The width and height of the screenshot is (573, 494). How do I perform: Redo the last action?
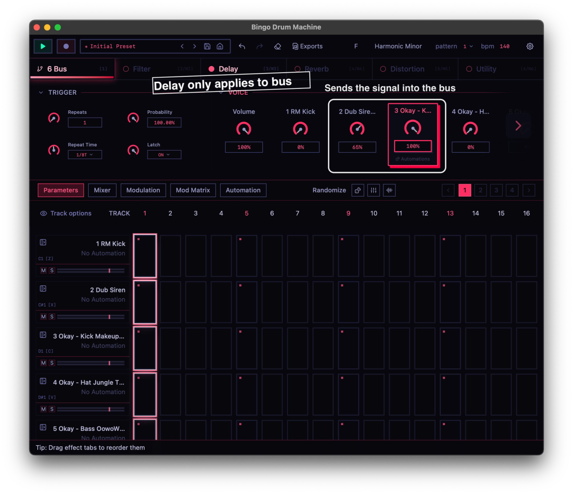pyautogui.click(x=260, y=46)
